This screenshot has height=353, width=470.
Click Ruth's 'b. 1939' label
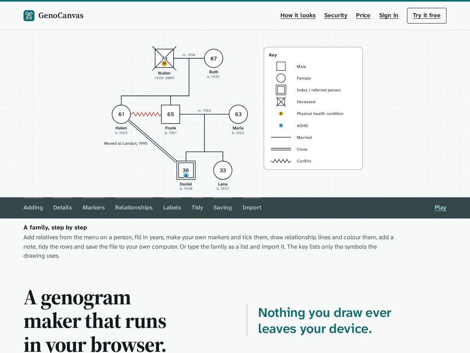[213, 77]
